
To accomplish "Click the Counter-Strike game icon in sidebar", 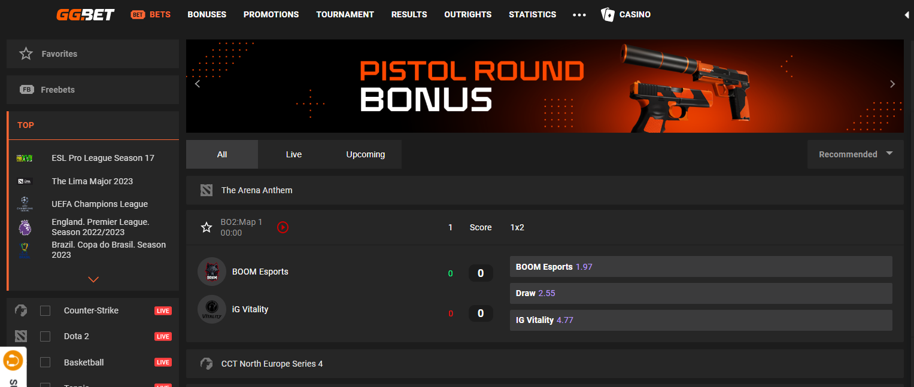I will (x=21, y=310).
